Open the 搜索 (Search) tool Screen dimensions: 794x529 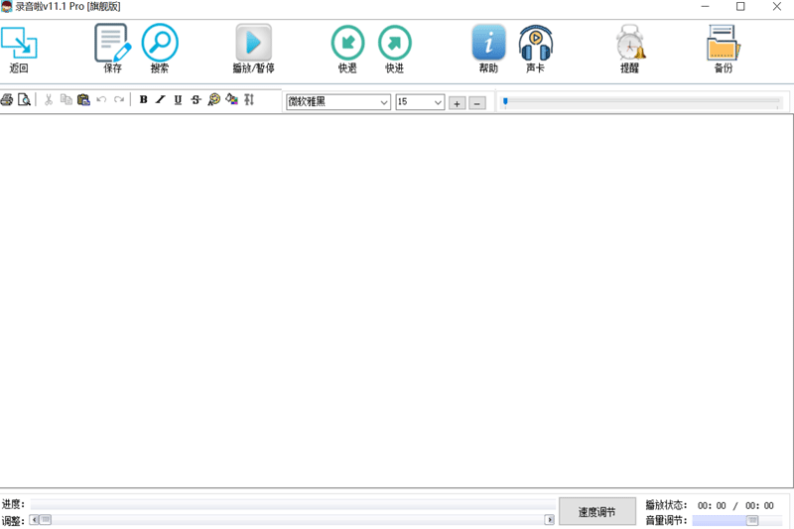[x=160, y=44]
